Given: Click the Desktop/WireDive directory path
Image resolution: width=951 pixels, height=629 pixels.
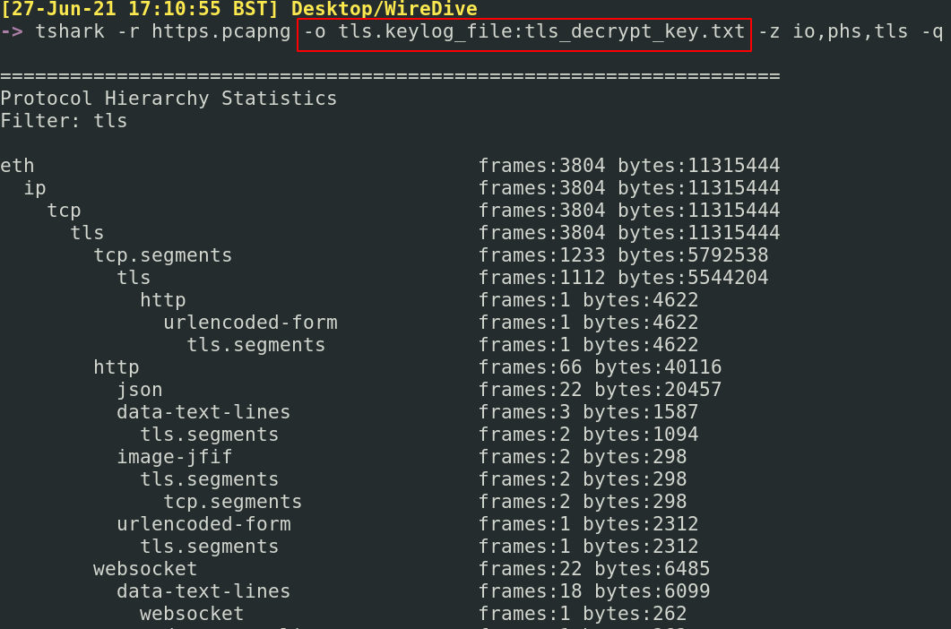Looking at the screenshot, I should click(x=384, y=10).
